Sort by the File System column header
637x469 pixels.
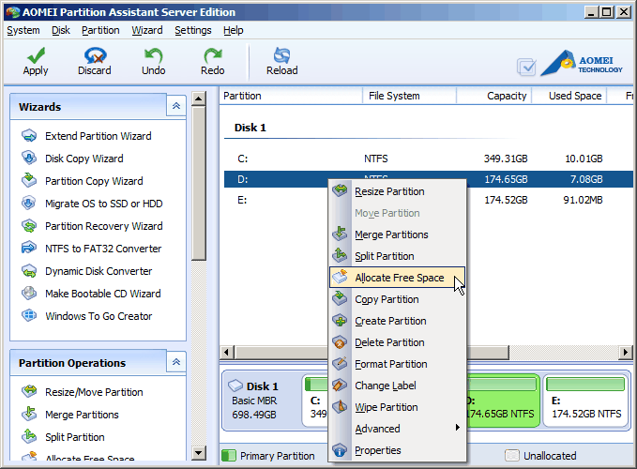click(x=409, y=96)
